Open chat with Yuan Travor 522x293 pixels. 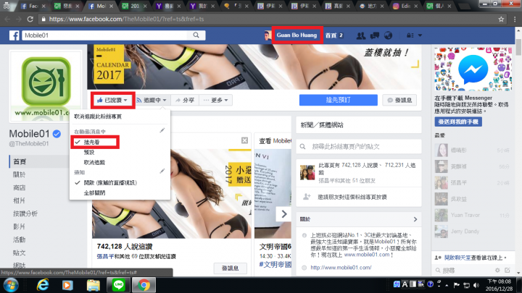[472, 216]
